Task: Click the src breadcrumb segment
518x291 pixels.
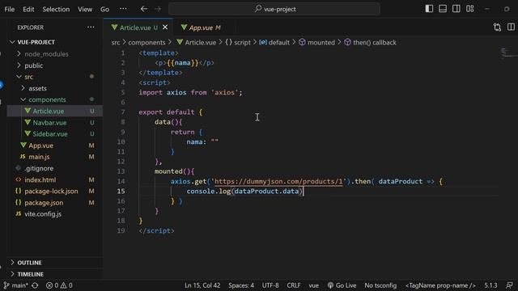Action: coord(116,43)
